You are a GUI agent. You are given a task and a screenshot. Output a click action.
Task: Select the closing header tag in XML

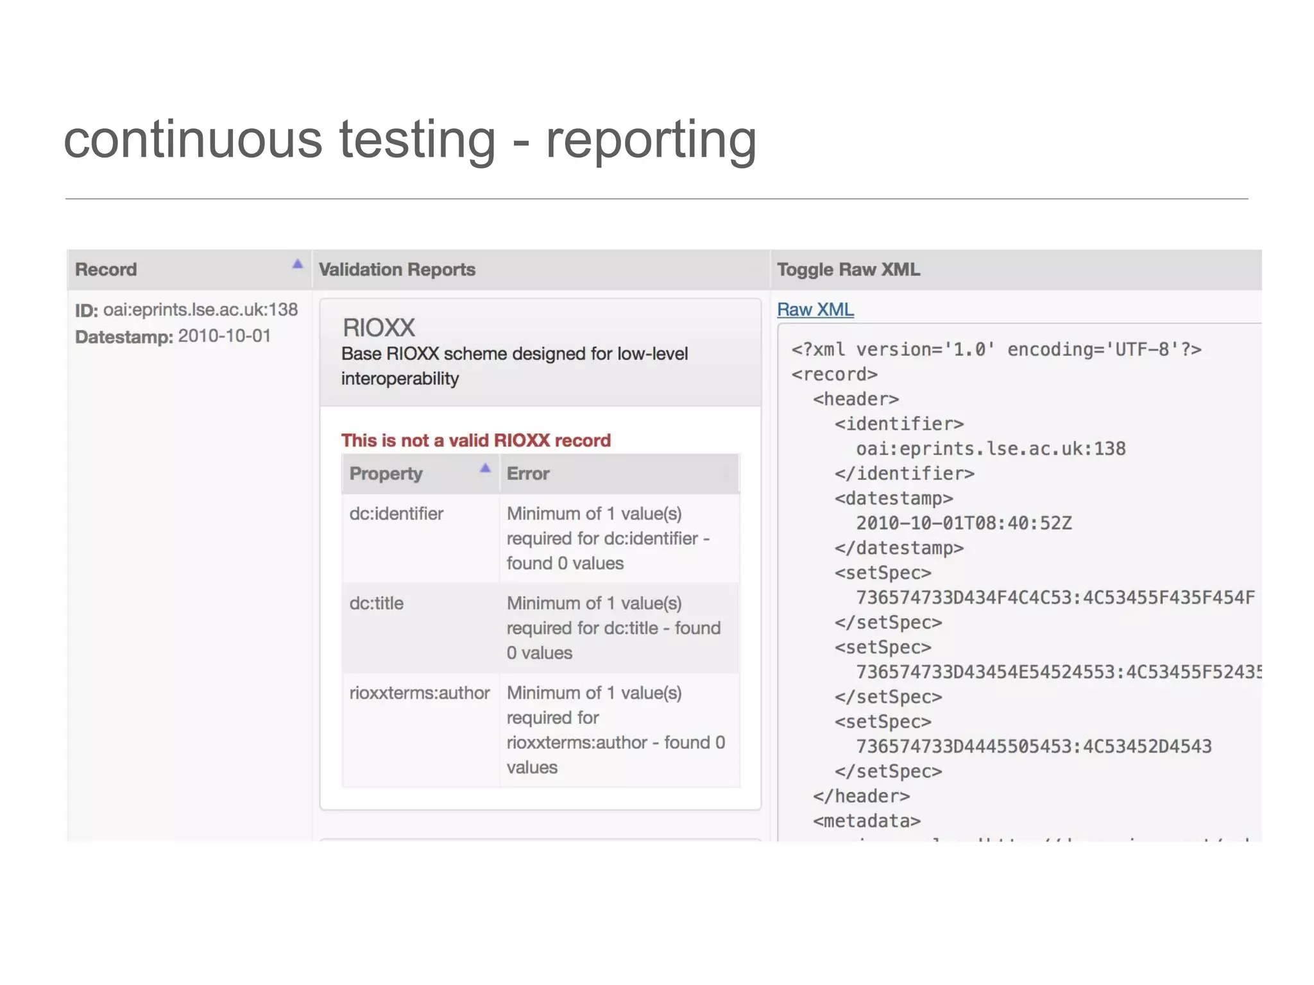point(861,796)
